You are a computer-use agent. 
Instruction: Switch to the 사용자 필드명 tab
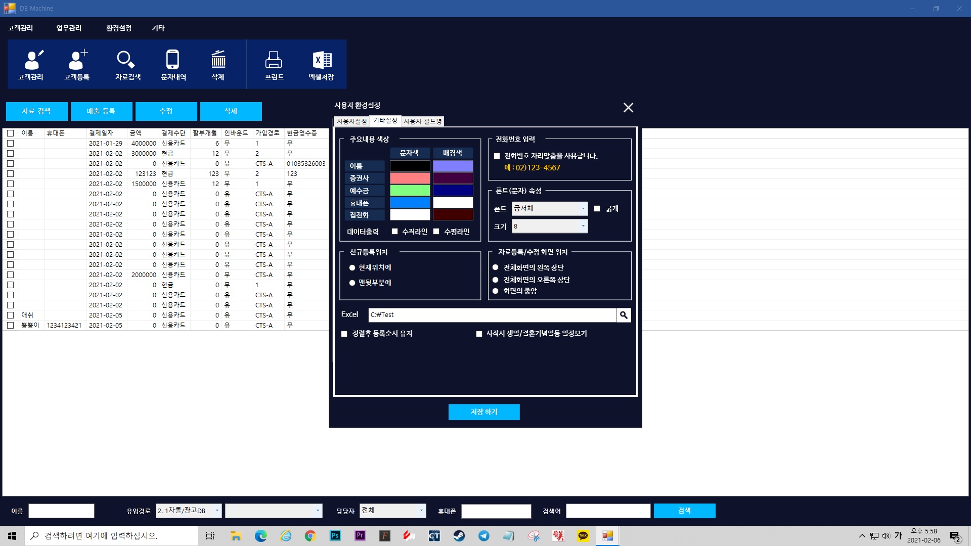(422, 121)
